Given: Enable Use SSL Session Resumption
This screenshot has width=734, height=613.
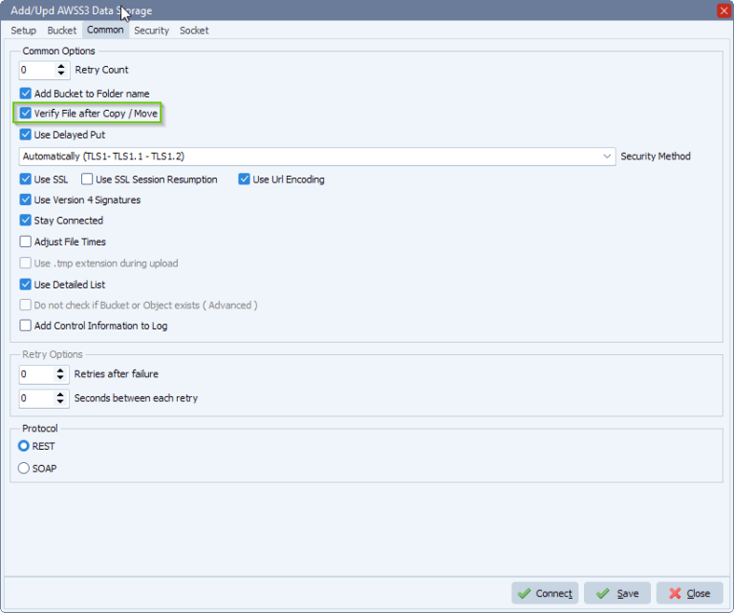Looking at the screenshot, I should (87, 180).
